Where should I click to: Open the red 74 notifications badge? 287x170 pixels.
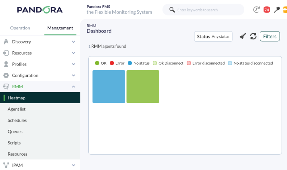point(267,10)
